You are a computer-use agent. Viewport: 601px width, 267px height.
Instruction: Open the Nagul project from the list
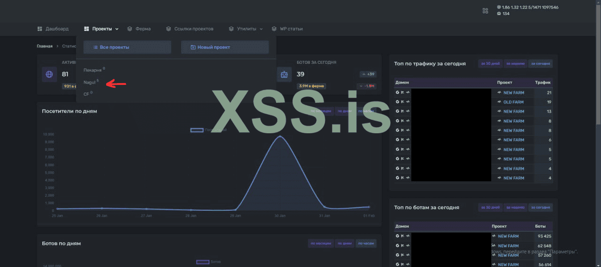coord(90,83)
